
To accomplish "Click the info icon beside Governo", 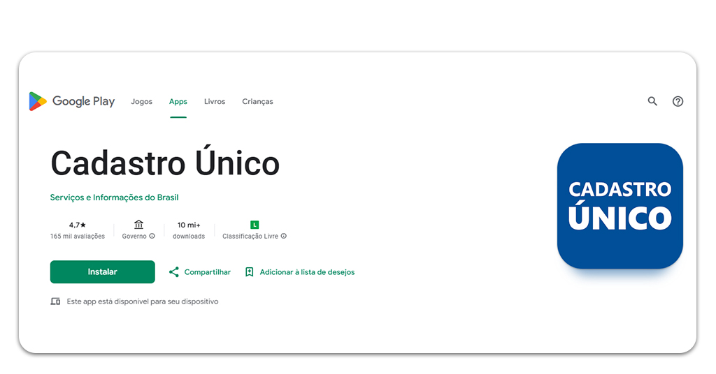I will (x=152, y=237).
